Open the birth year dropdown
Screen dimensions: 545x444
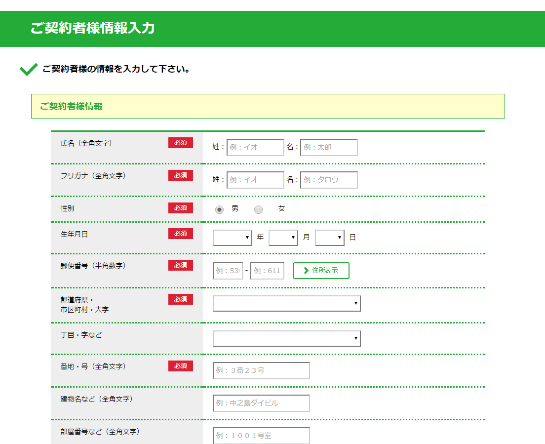point(233,238)
